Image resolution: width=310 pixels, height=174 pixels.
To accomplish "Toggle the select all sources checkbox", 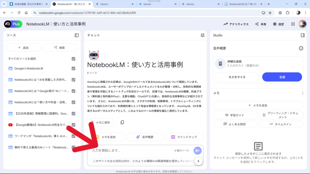I will (73, 59).
